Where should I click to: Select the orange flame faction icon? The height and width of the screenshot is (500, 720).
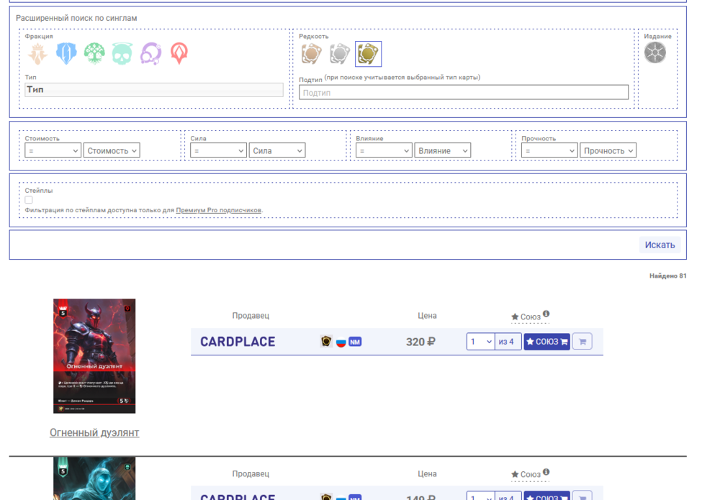37,54
